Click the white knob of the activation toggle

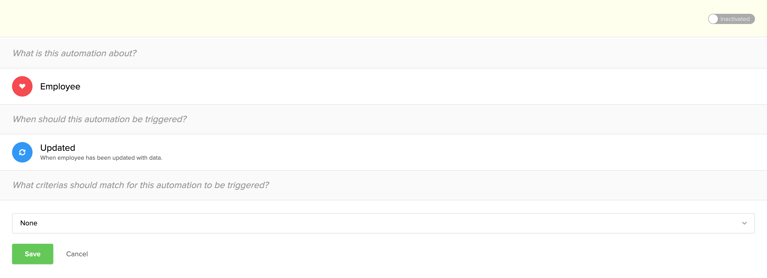[713, 19]
